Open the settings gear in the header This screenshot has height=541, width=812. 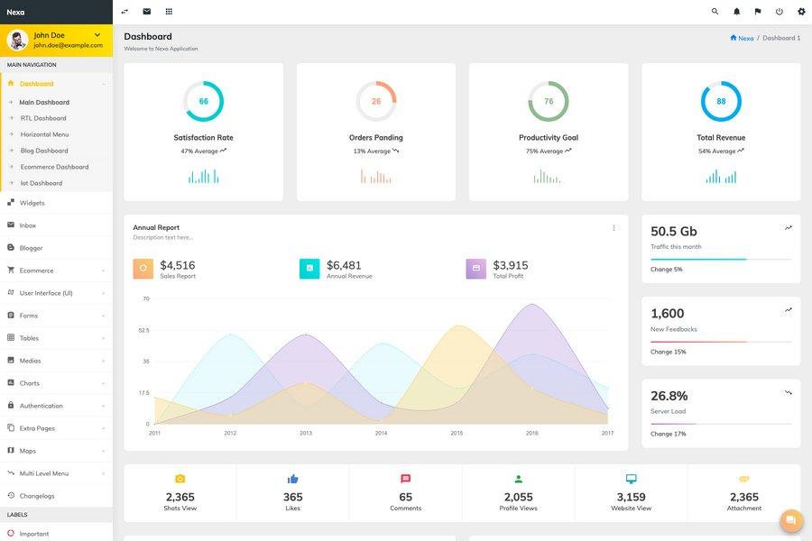pos(799,11)
